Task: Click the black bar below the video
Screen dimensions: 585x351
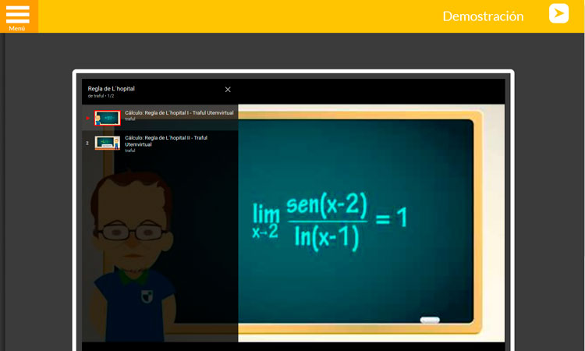Action: click(292, 346)
